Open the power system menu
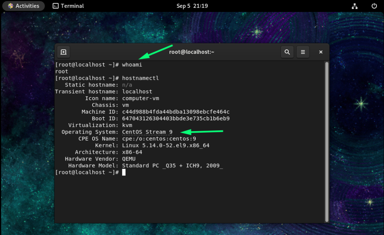Image resolution: width=384 pixels, height=235 pixels. (374, 6)
